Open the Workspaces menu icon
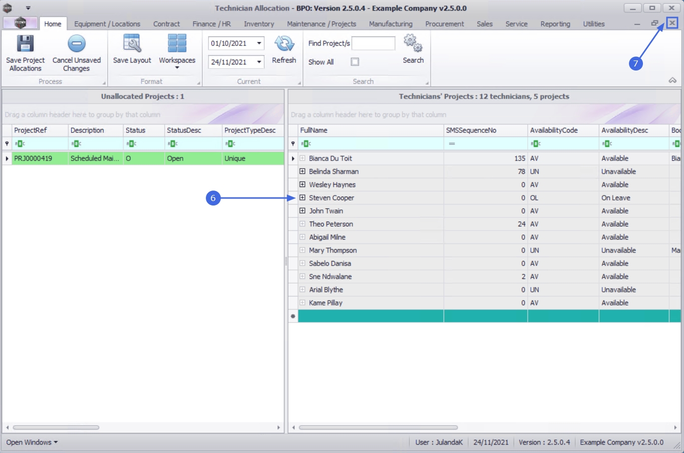 click(177, 43)
